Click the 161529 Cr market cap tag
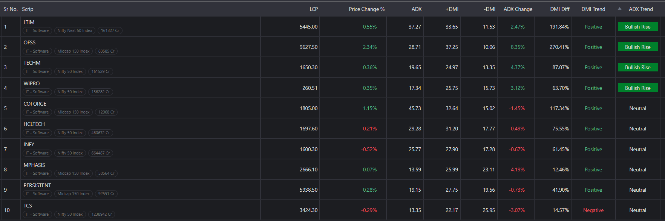This screenshot has width=665, height=221. tap(101, 71)
